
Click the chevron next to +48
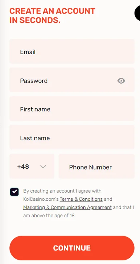pos(43,167)
